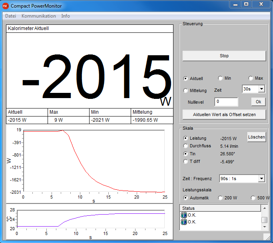Open the Kommunikation menu
The image size is (273, 243).
[39, 16]
